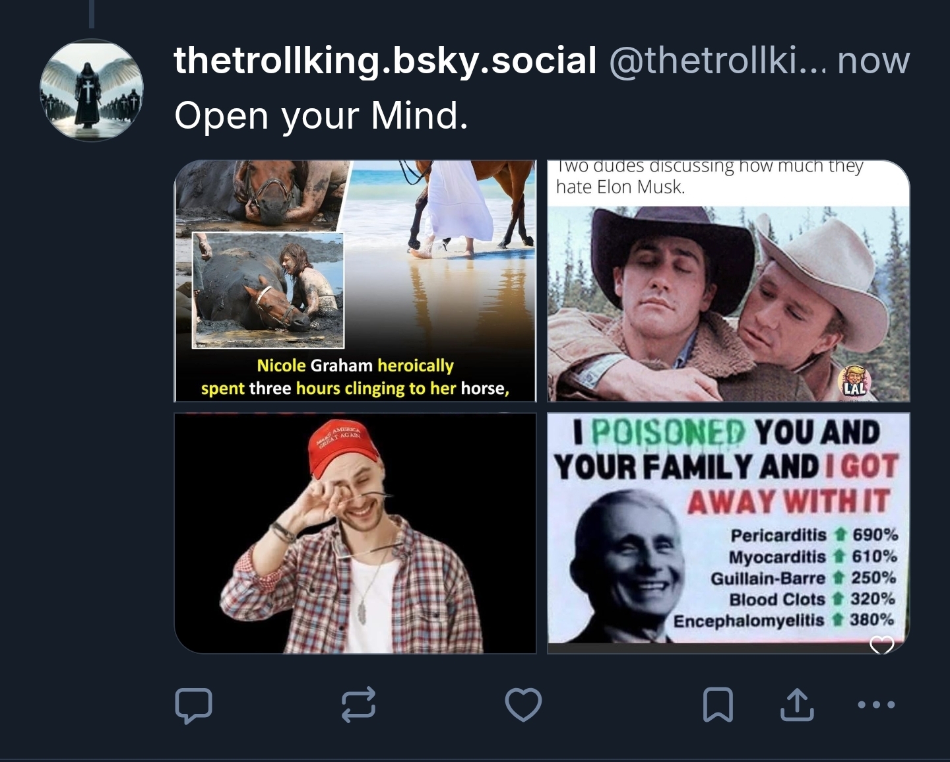
Task: Open the share options icon
Action: click(797, 704)
